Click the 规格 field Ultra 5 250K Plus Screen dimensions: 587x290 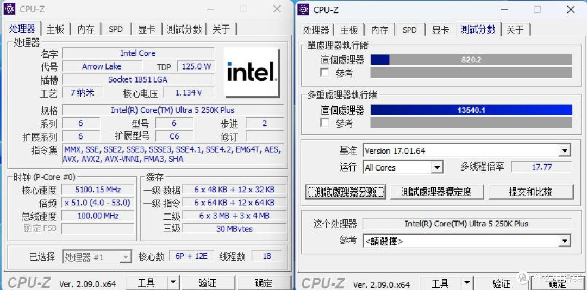(173, 110)
